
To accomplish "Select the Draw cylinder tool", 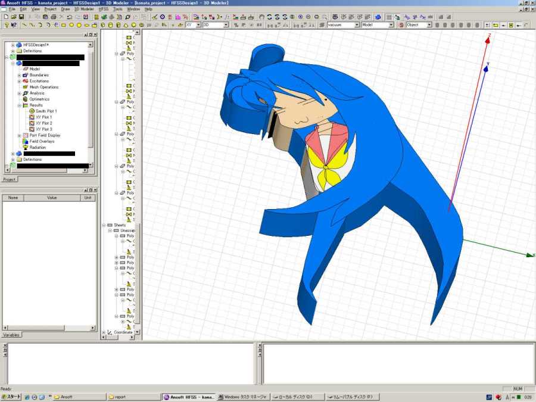I will (x=110, y=25).
